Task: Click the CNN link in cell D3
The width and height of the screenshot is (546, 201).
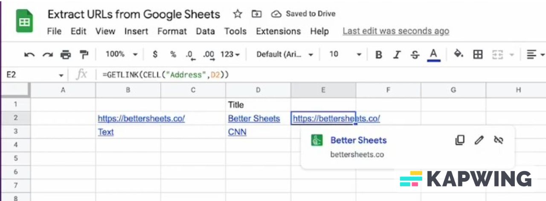Action: pyautogui.click(x=237, y=132)
